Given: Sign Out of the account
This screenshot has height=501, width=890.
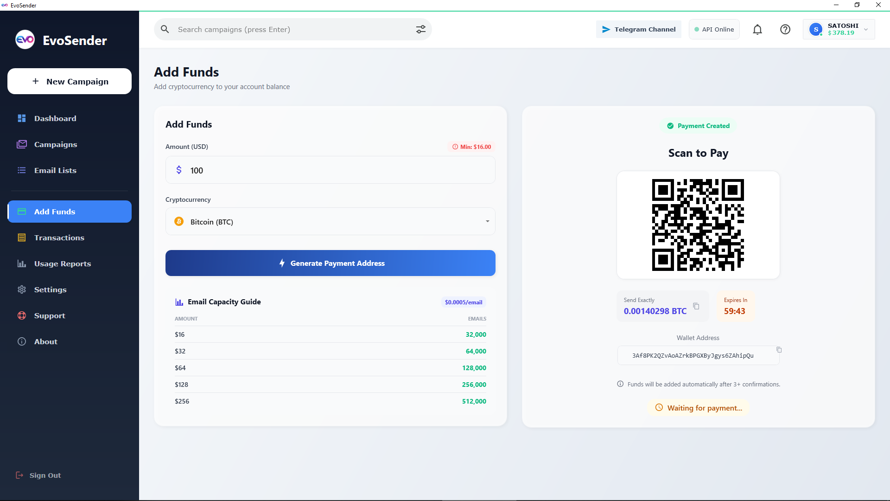Looking at the screenshot, I should pyautogui.click(x=38, y=475).
